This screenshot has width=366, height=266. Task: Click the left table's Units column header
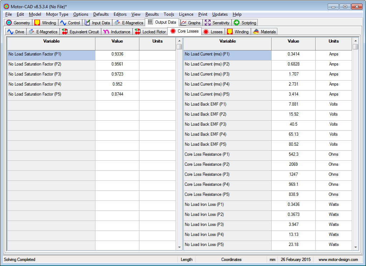point(158,44)
